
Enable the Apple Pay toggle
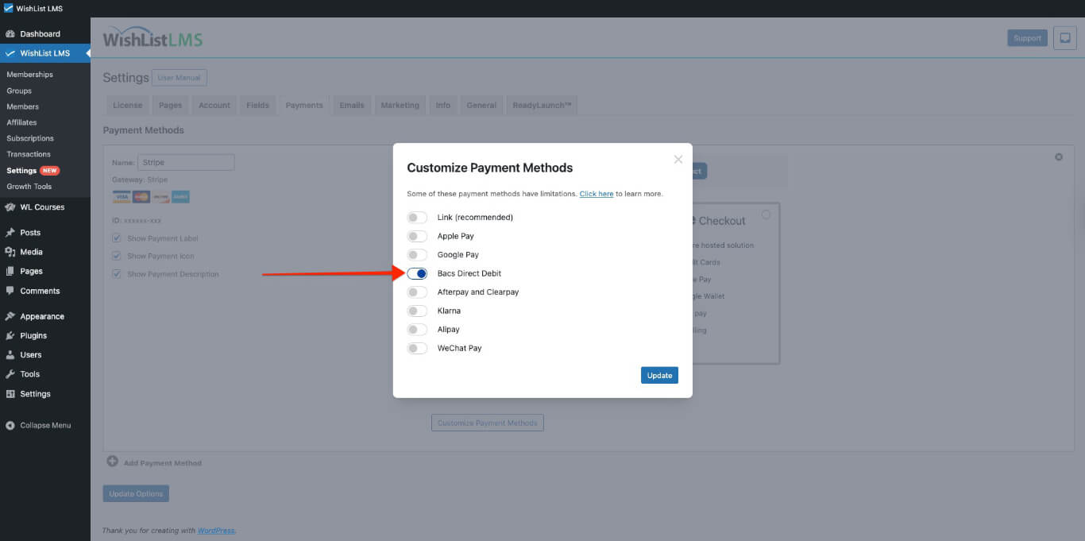tap(417, 236)
